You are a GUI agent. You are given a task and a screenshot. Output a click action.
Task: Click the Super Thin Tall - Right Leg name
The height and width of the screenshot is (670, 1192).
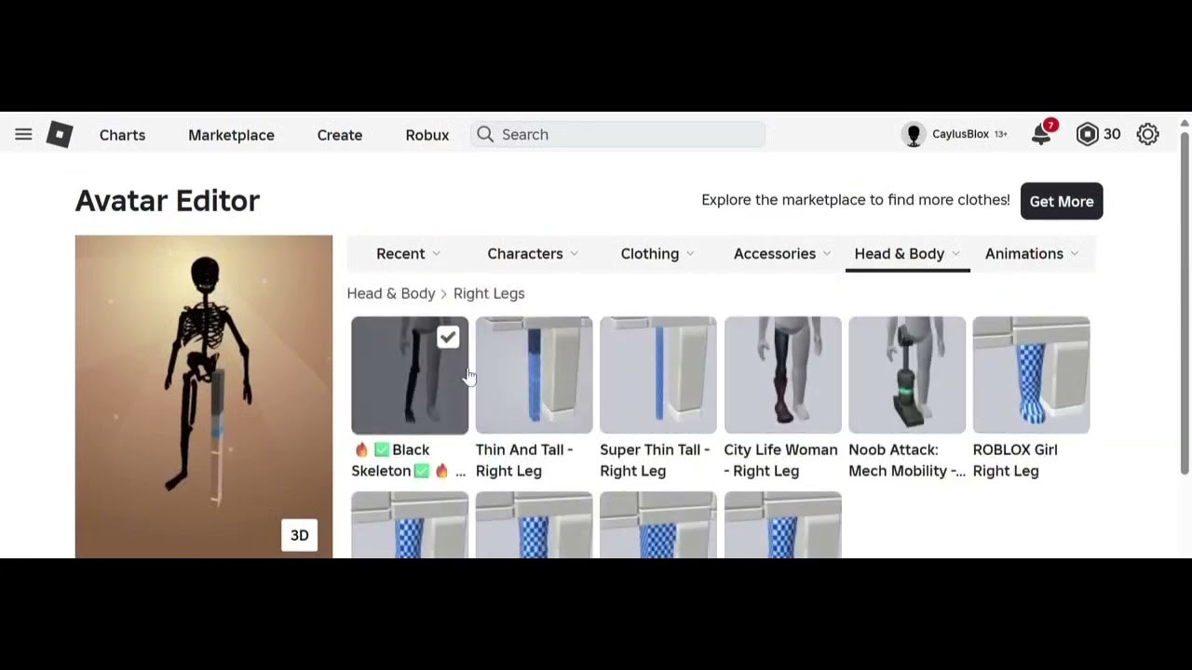click(655, 460)
